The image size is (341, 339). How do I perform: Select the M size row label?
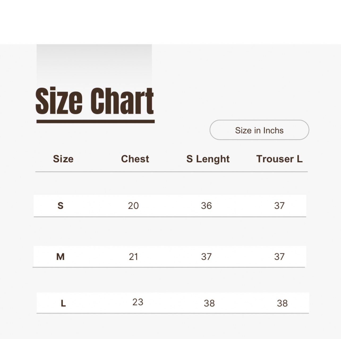pos(61,257)
